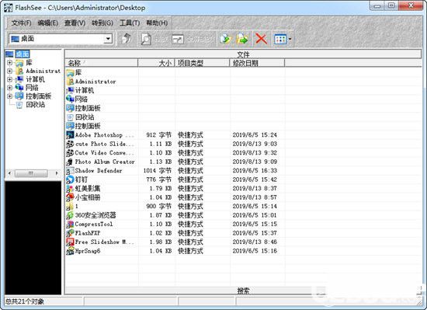Click status bar text 总共21个对象
427x310 pixels.
tap(25, 301)
